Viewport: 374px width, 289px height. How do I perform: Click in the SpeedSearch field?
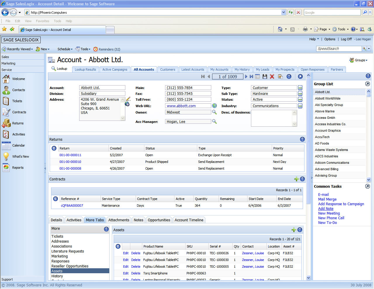click(339, 49)
